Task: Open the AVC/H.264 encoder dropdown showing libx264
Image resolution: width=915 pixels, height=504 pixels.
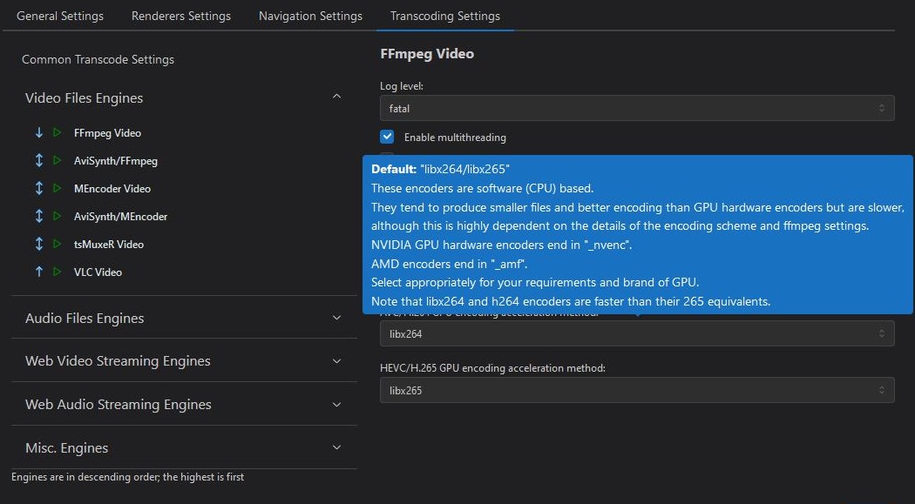Action: pyautogui.click(x=637, y=334)
